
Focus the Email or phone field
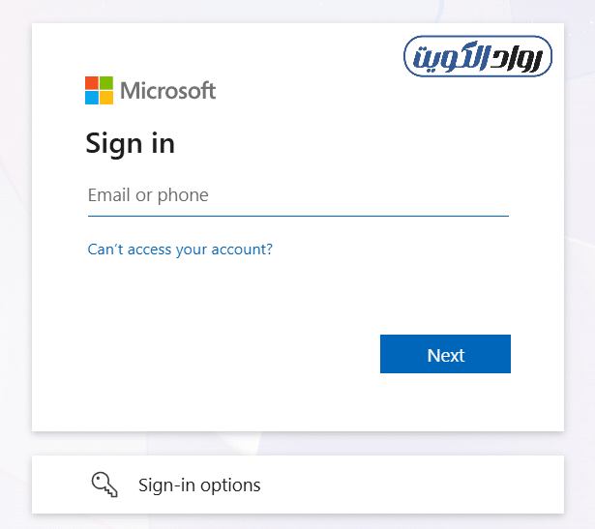coord(297,195)
